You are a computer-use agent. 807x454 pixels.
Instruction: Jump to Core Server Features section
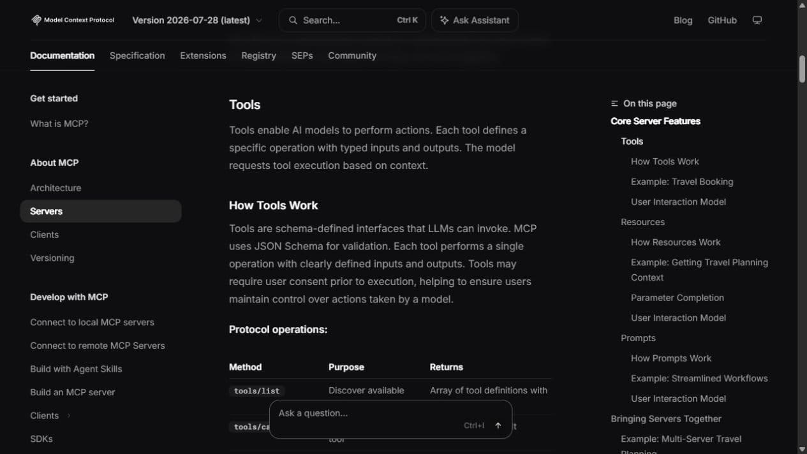[655, 121]
